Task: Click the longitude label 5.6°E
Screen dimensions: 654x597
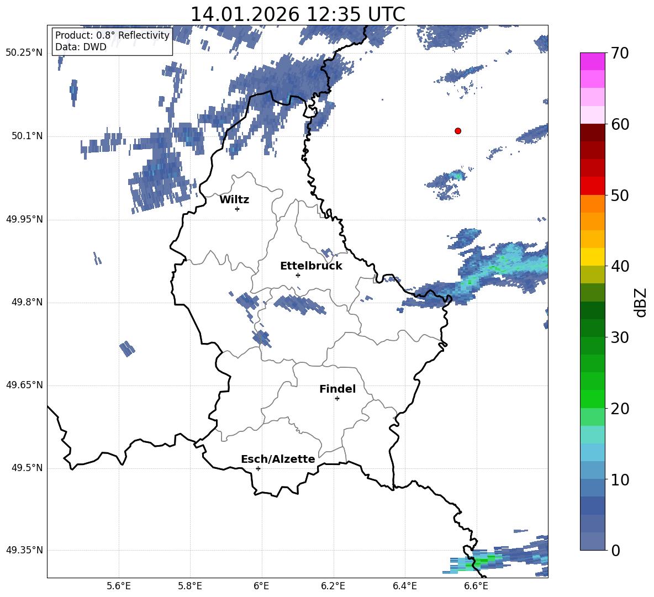Action: click(x=119, y=586)
